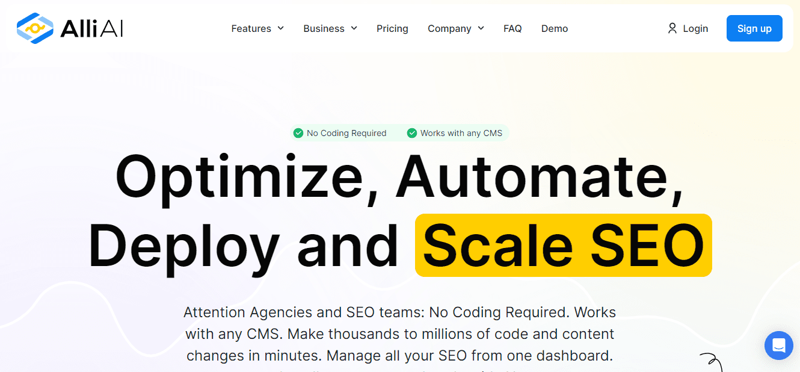Click the Alli AI hexagon logo icon
Image resolution: width=800 pixels, height=372 pixels.
tap(36, 28)
